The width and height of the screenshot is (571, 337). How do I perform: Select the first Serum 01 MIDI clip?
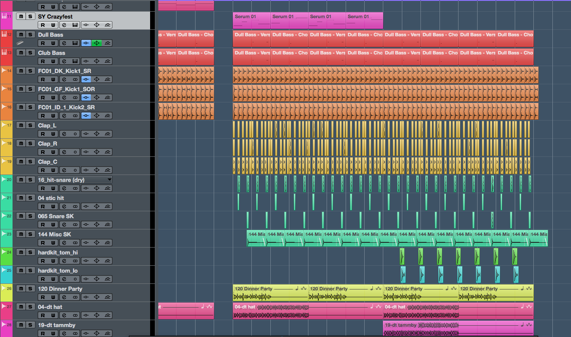pos(251,20)
